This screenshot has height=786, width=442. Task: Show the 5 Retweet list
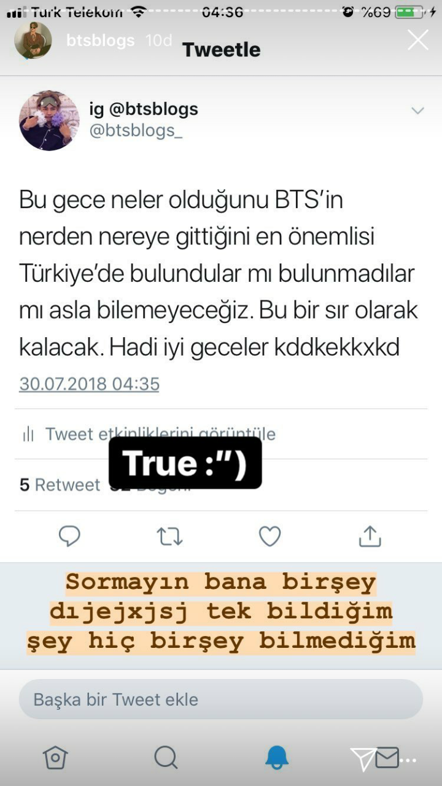click(60, 484)
